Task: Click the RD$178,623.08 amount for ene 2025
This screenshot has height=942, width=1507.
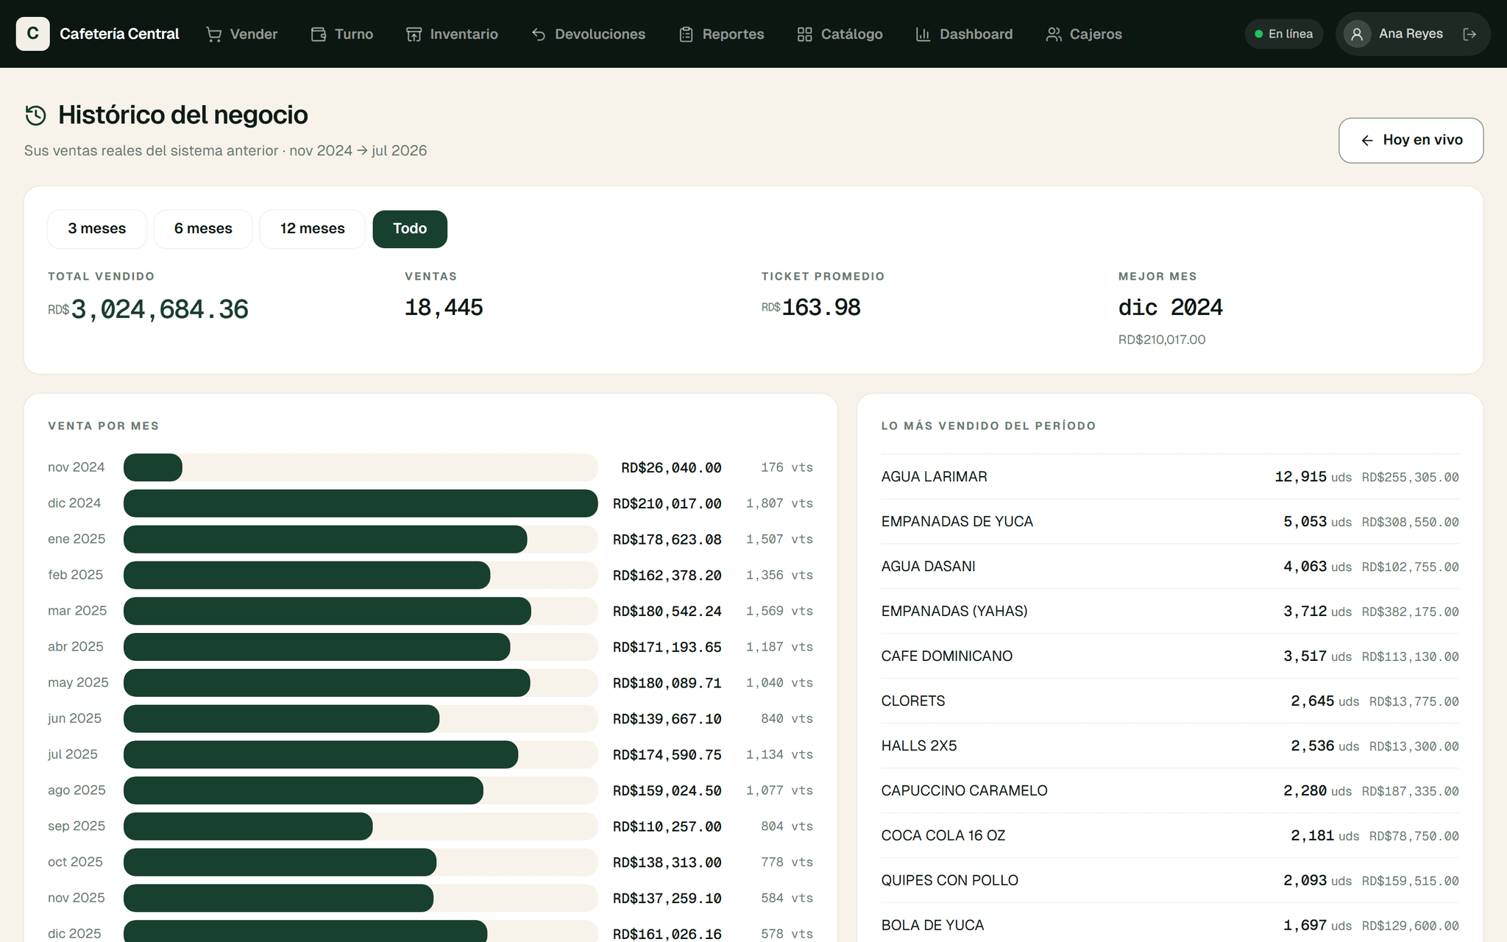Action: click(x=667, y=539)
